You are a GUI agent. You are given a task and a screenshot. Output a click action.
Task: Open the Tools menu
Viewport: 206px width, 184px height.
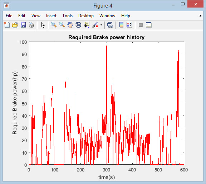(x=67, y=16)
